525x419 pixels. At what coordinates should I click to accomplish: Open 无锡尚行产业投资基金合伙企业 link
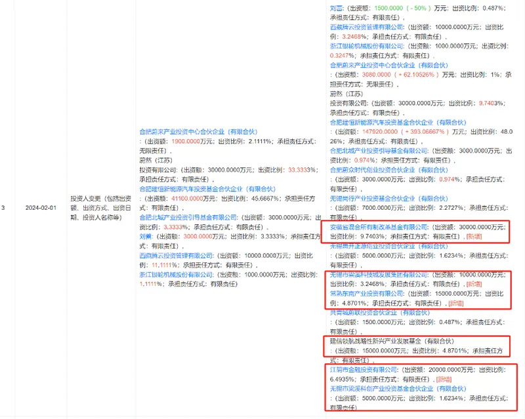coord(388,199)
